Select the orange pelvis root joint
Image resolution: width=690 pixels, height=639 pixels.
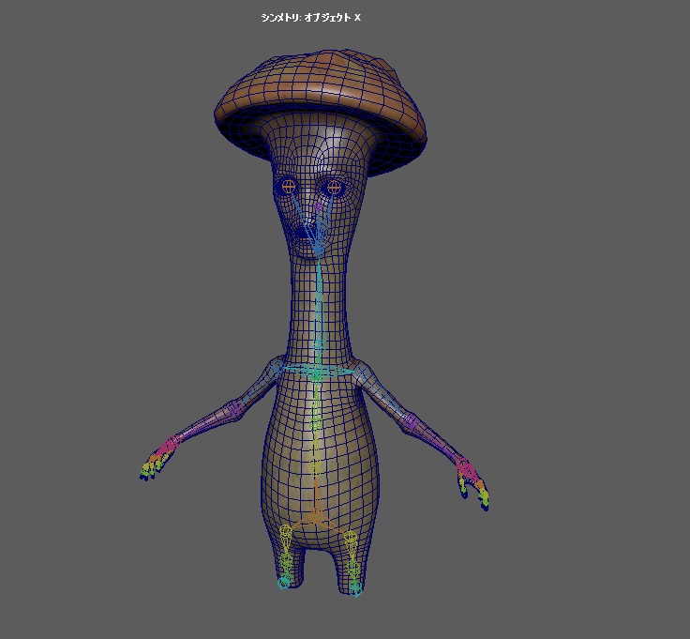click(316, 516)
